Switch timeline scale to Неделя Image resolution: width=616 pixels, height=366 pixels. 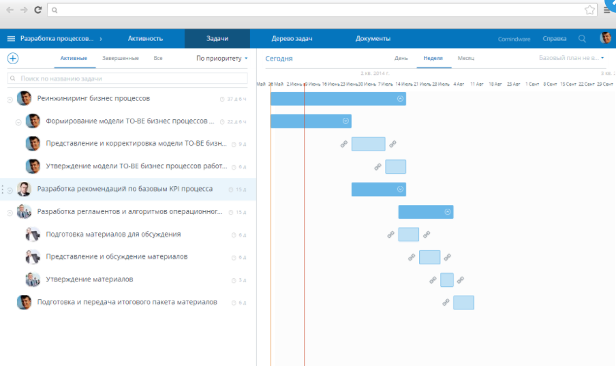pyautogui.click(x=433, y=58)
